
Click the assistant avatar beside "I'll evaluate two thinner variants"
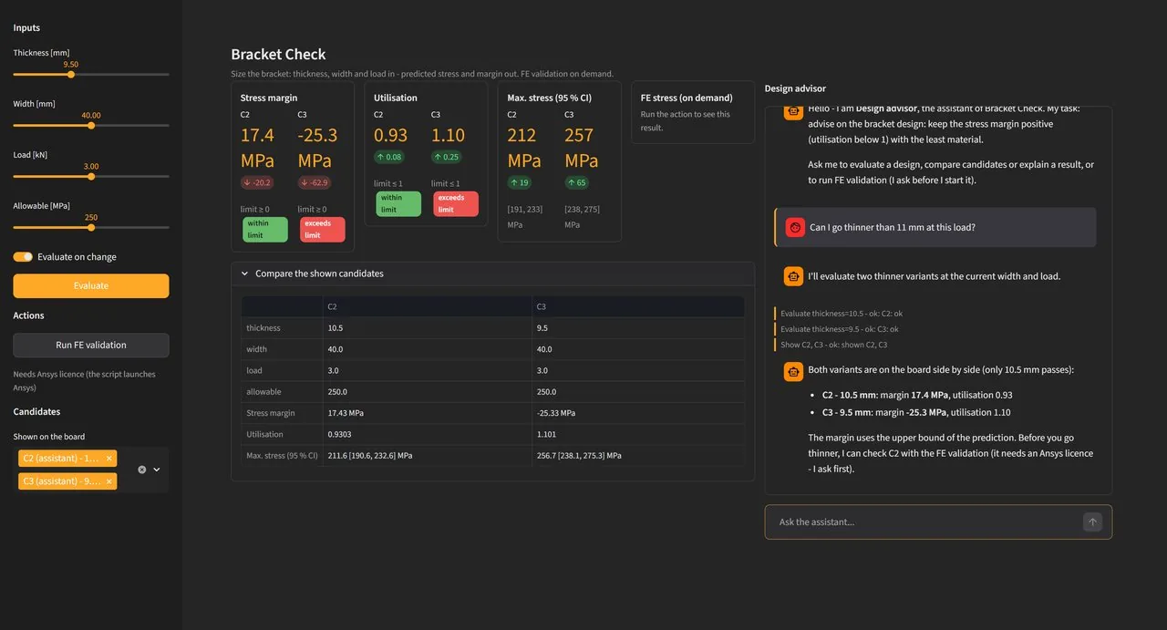pyautogui.click(x=793, y=275)
